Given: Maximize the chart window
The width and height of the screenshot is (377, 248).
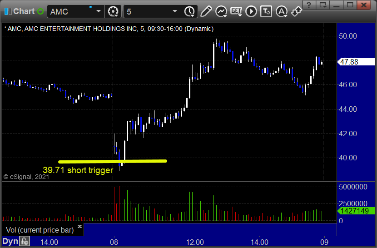Looking at the screenshot, I should tap(350, 5).
